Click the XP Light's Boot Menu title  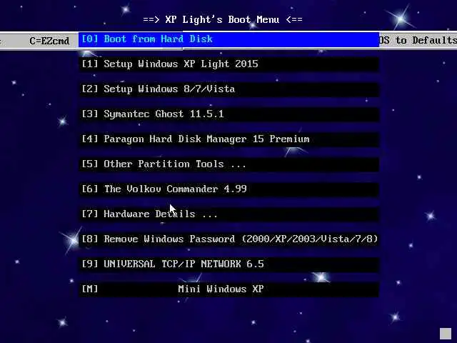pos(223,20)
